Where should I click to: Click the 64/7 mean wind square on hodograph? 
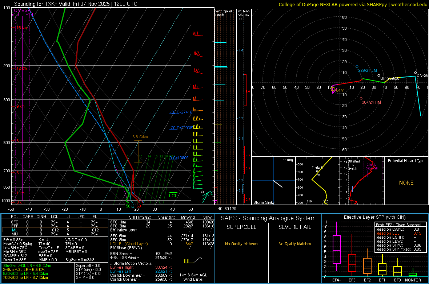[x=333, y=89]
